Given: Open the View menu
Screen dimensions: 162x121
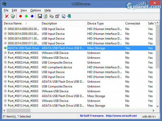Looking at the screenshot, I should pyautogui.click(x=24, y=10).
